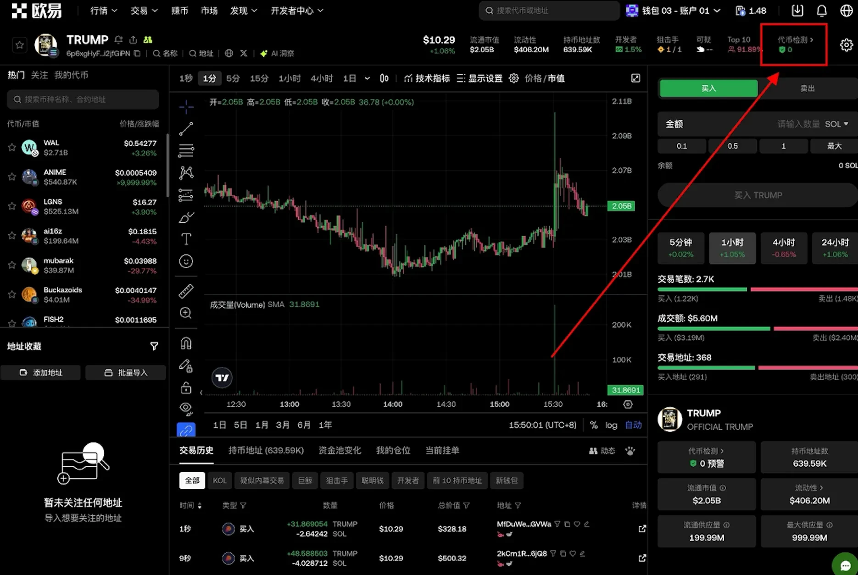Open candlestick chart type selector
The image size is (858, 575).
384,78
